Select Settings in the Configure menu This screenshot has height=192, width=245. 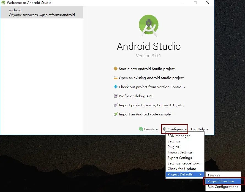(x=185, y=141)
